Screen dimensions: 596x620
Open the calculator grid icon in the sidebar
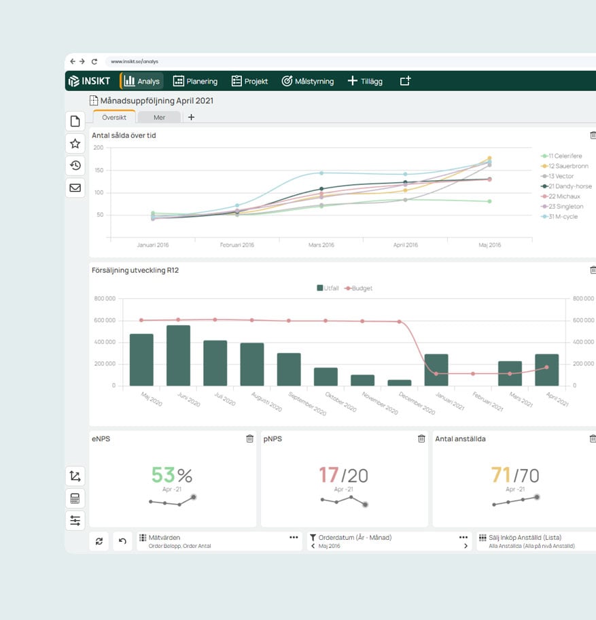pyautogui.click(x=75, y=498)
